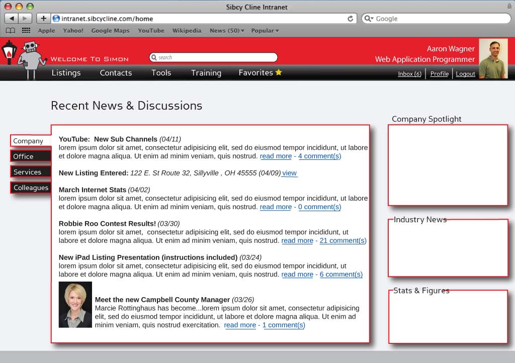Expand the Popular bookmarks dropdown
The image size is (515, 363).
click(263, 30)
